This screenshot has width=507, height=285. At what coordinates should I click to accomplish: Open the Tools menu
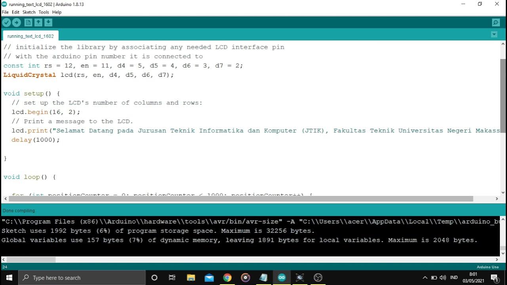pyautogui.click(x=44, y=12)
